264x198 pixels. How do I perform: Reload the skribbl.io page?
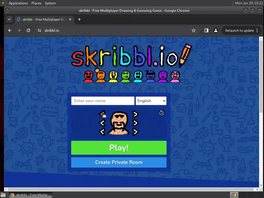pos(28,30)
